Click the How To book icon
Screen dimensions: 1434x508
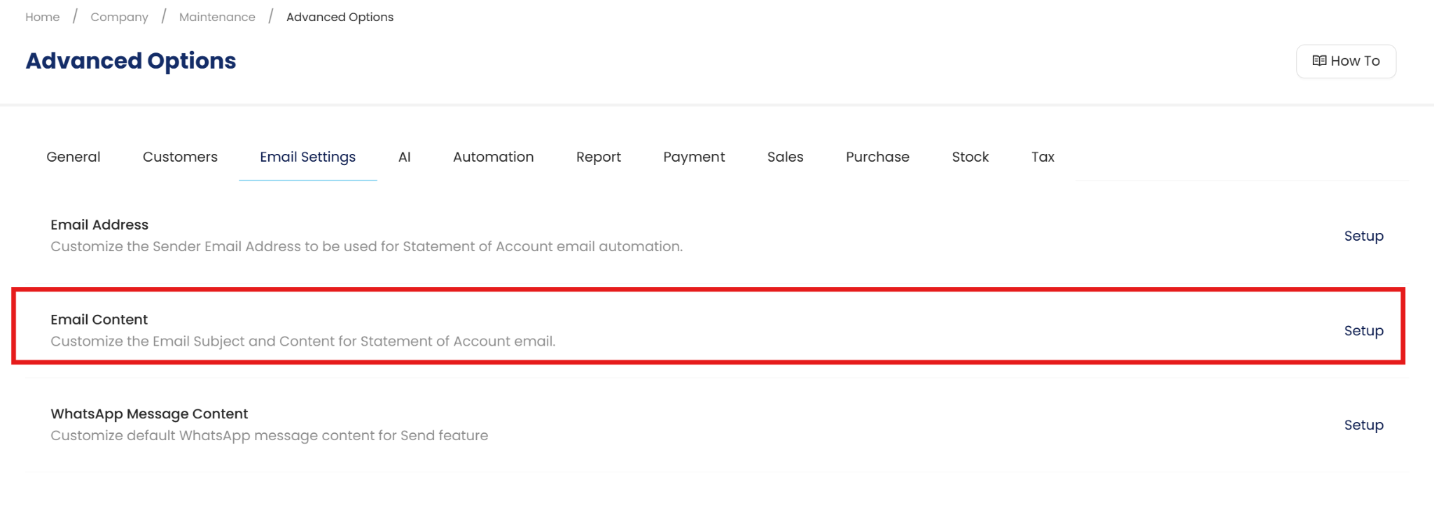(1319, 61)
